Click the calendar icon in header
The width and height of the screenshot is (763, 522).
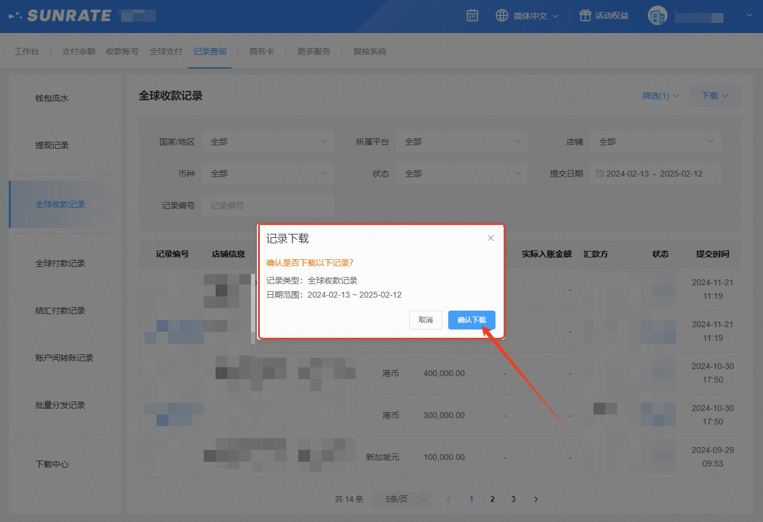(472, 16)
